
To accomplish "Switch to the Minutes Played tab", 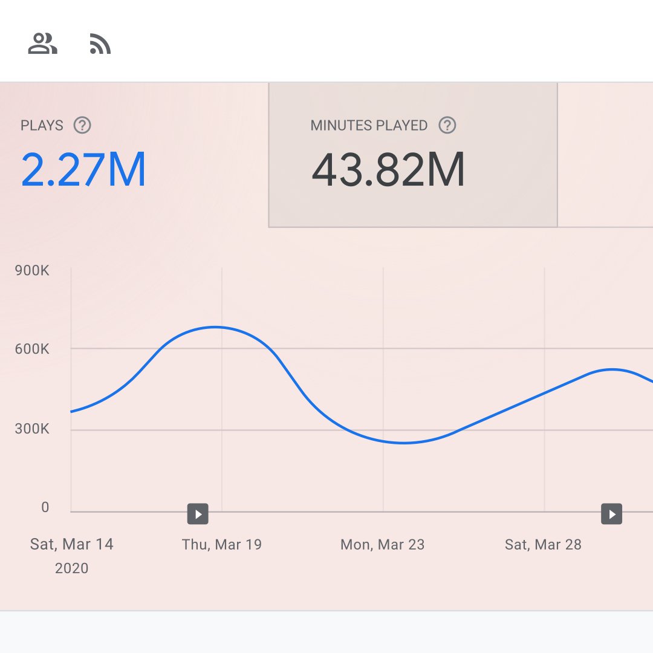I will [x=413, y=155].
